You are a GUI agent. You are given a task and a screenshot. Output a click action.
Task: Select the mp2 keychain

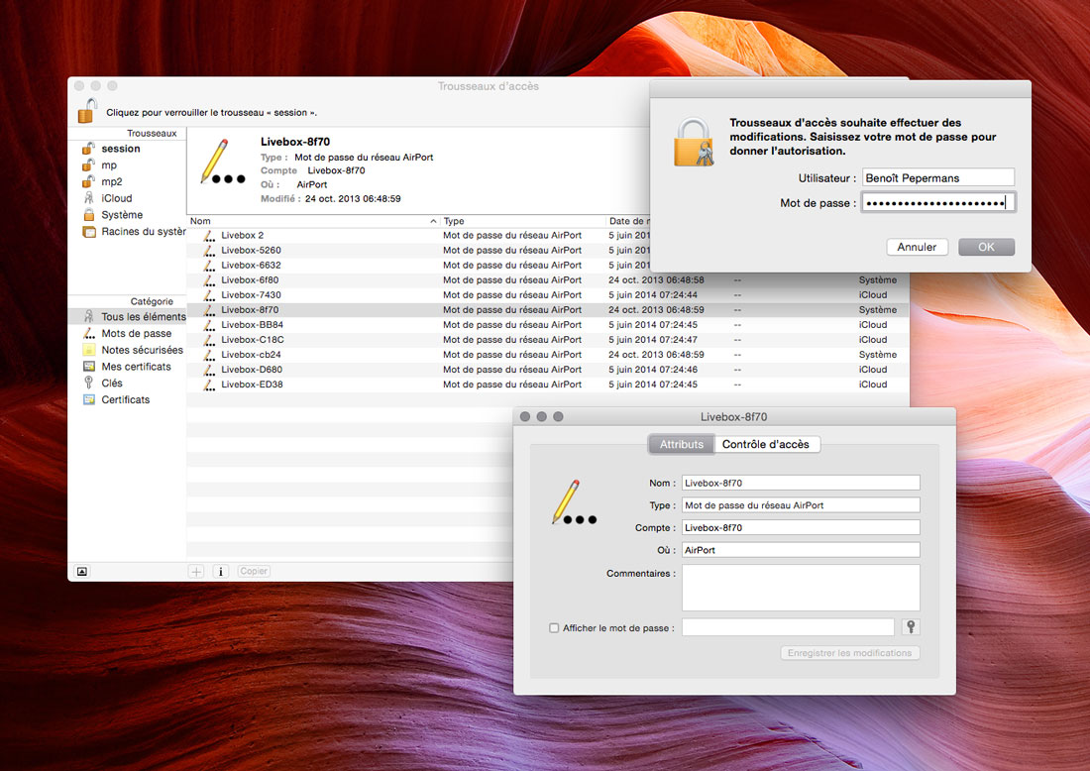(112, 182)
